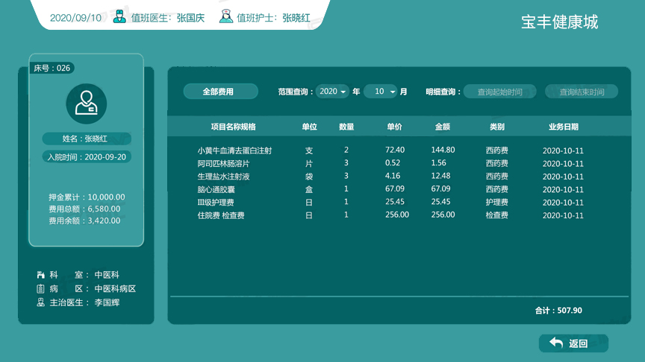Click the attending doctor (主治医生) icon

pyautogui.click(x=41, y=302)
